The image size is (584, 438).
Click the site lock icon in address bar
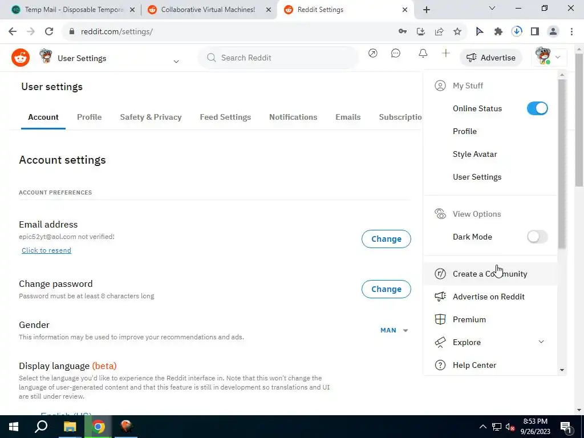(72, 31)
